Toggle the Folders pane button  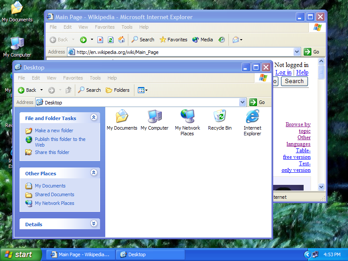coord(117,90)
